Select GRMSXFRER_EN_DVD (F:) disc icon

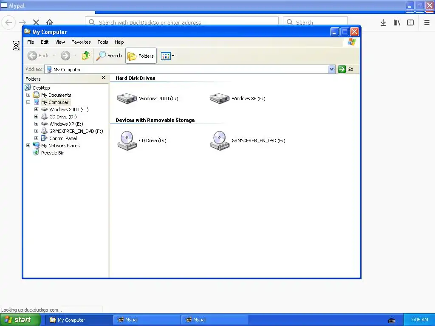[220, 141]
